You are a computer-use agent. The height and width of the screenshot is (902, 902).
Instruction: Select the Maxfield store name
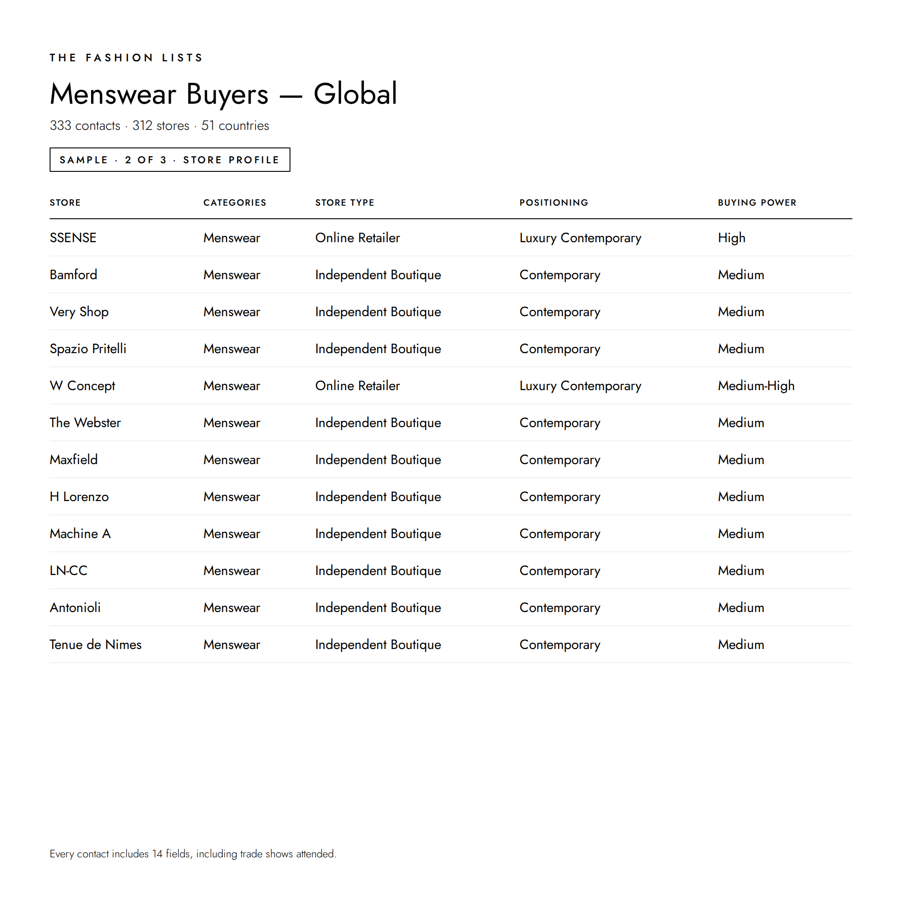(74, 460)
